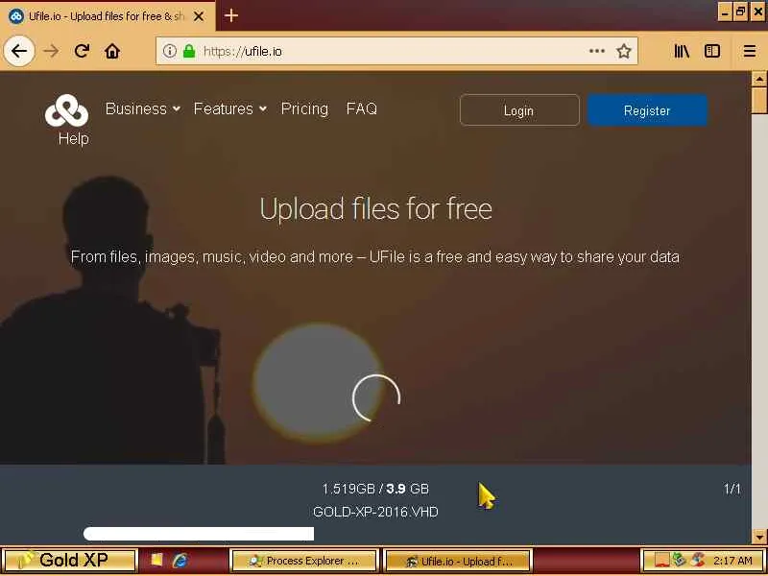Click the 1.519GB / 3.9 GB upload size

point(375,489)
